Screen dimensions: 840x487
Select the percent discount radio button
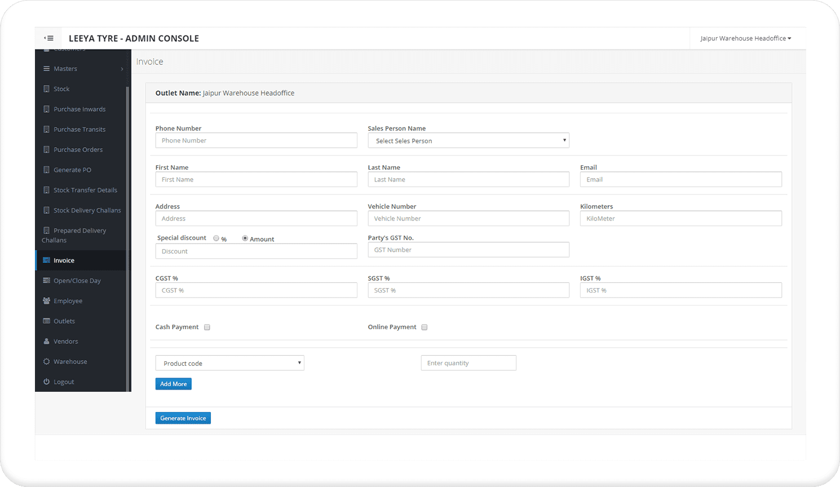tap(216, 238)
